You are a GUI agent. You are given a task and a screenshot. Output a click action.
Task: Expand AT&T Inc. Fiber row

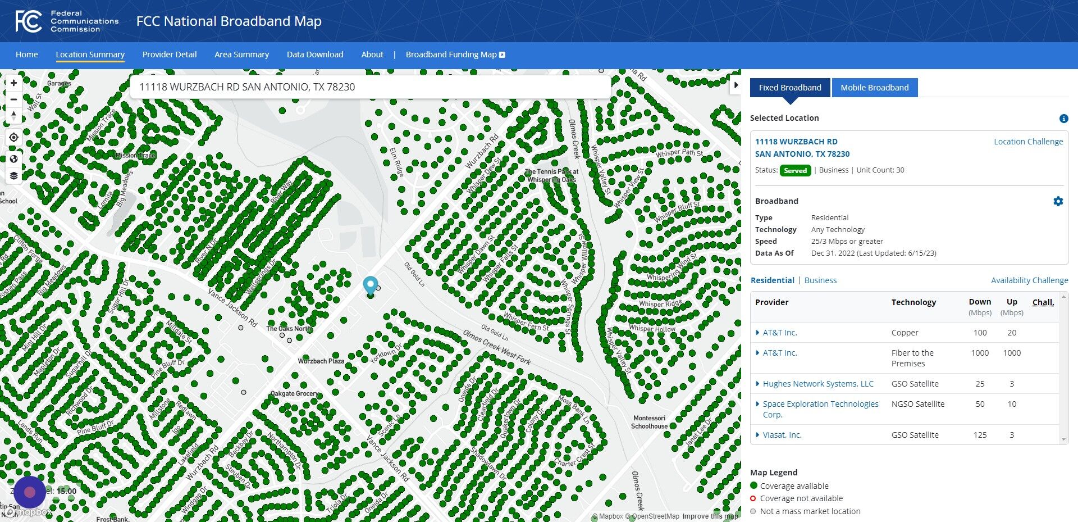click(757, 353)
